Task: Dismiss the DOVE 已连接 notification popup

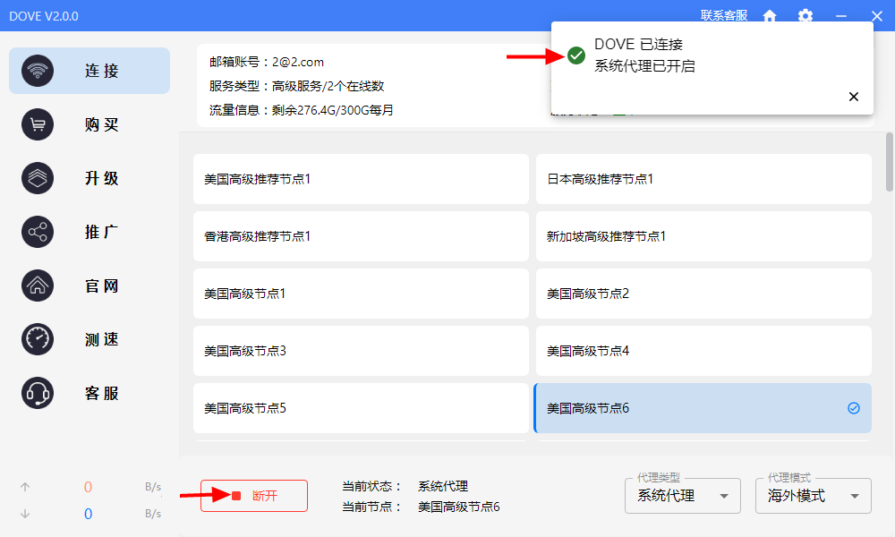Action: [x=853, y=97]
